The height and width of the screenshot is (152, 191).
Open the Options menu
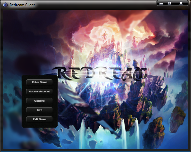[39, 101]
